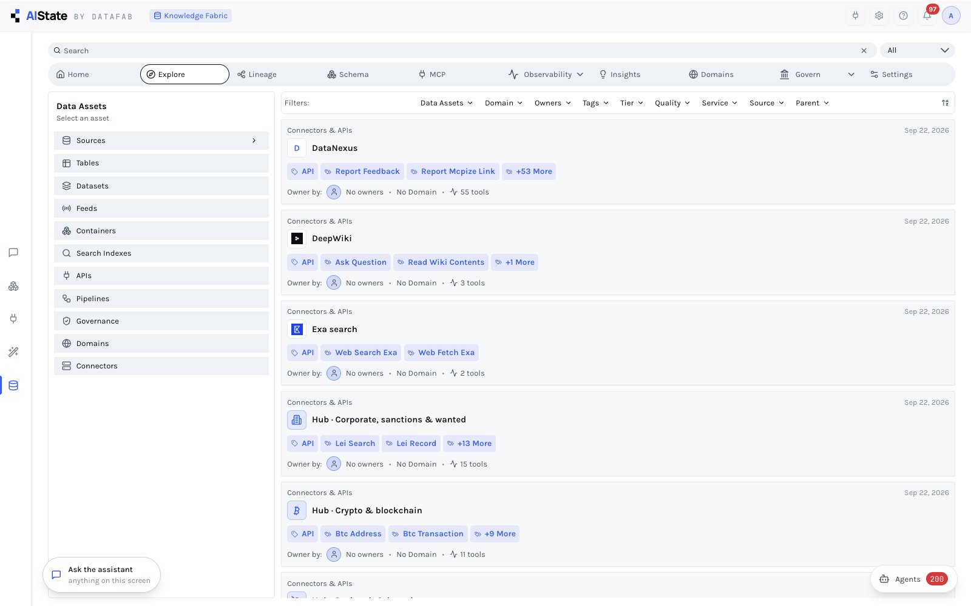The height and width of the screenshot is (606, 971).
Task: Open the cubes containers icon in left sidebar
Action: [13, 286]
